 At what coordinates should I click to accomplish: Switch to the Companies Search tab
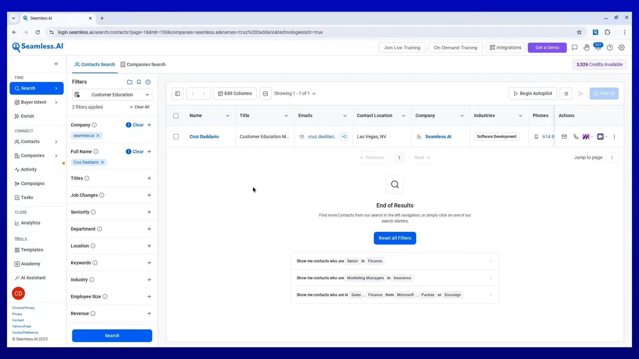click(143, 64)
